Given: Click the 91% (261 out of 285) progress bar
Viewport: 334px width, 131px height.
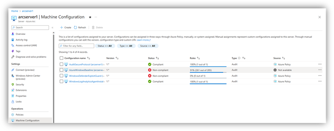Looking at the screenshot, I should coord(208,73).
